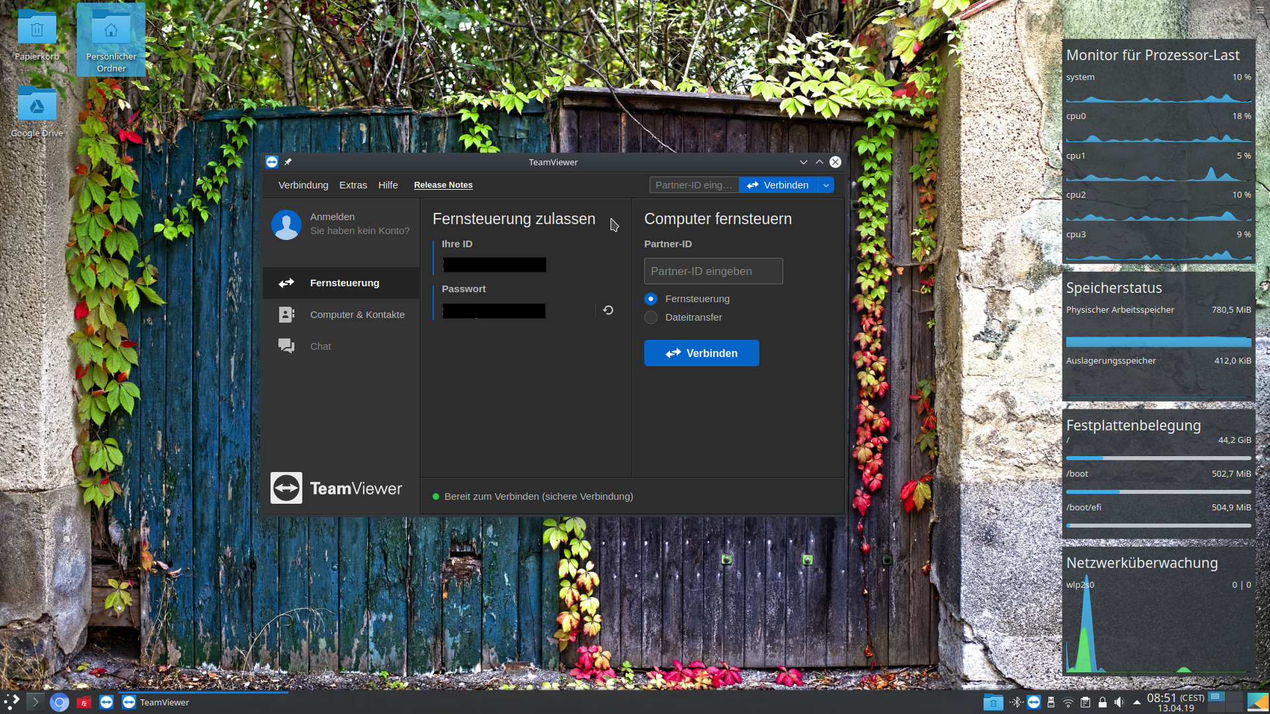Click the /boot/efi disk usage bar

1159,526
